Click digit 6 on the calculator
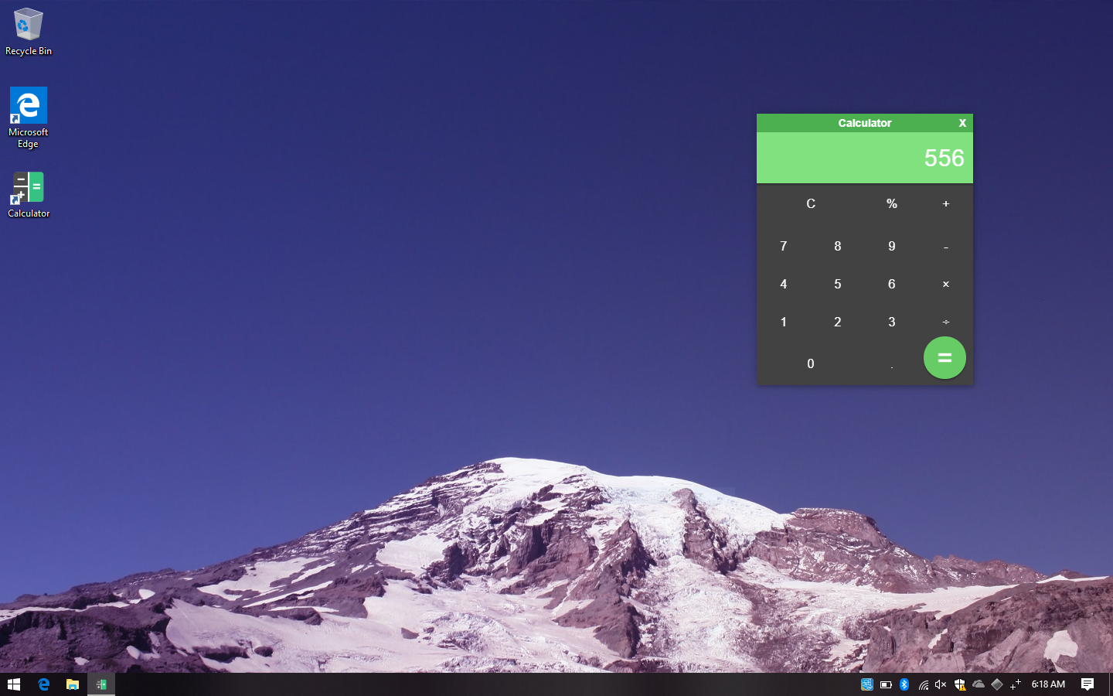 892,285
